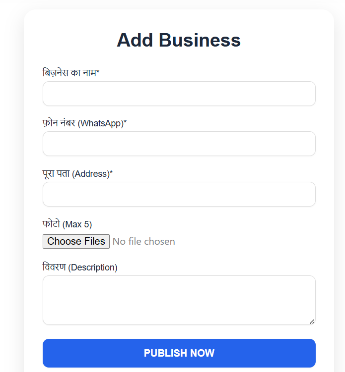
Task: Click the "(WhatsApp)" word in phone label
Action: 100,123
